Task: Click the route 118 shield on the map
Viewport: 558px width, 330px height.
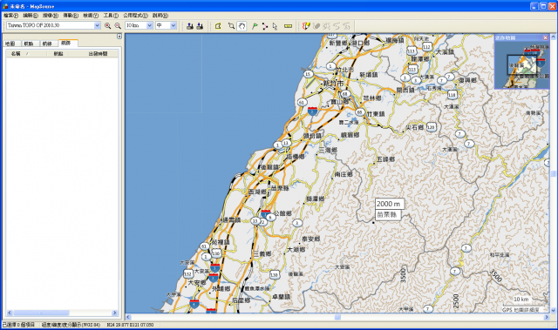Action: (x=452, y=95)
